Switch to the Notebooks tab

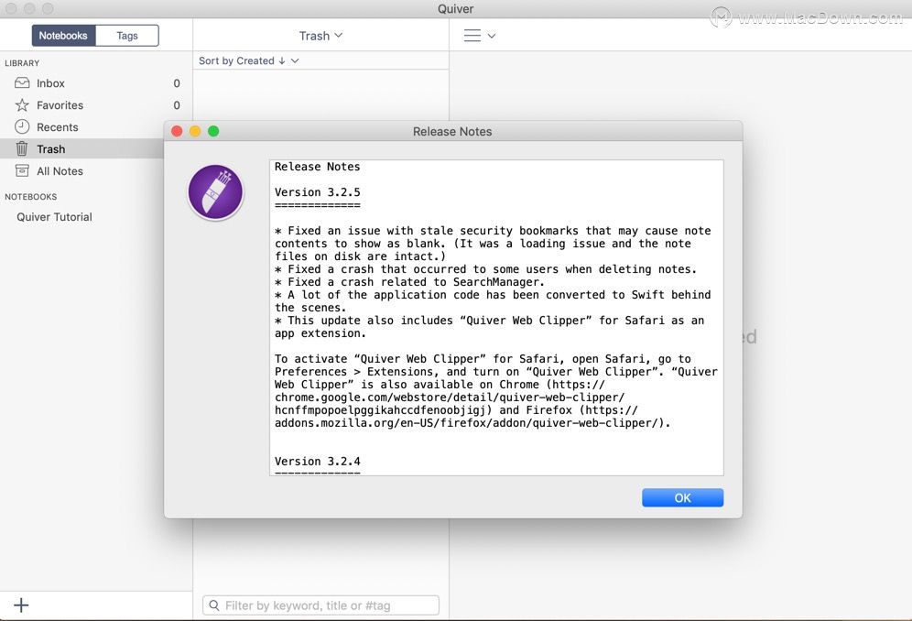coord(63,36)
